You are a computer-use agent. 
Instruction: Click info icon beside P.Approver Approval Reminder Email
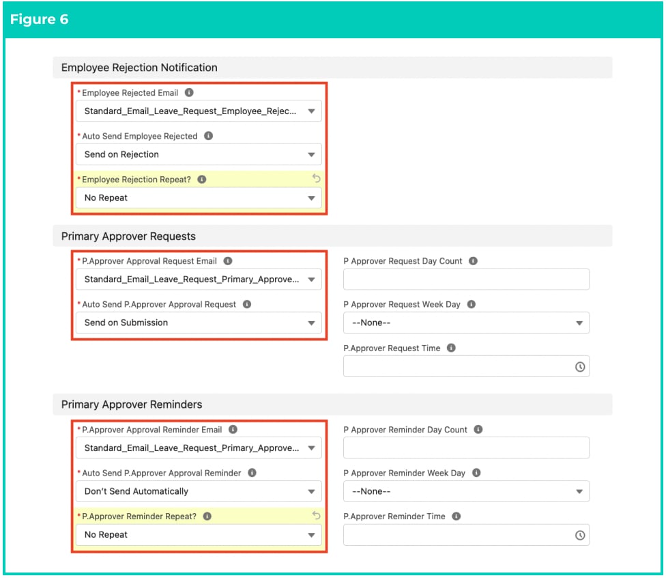tap(233, 430)
